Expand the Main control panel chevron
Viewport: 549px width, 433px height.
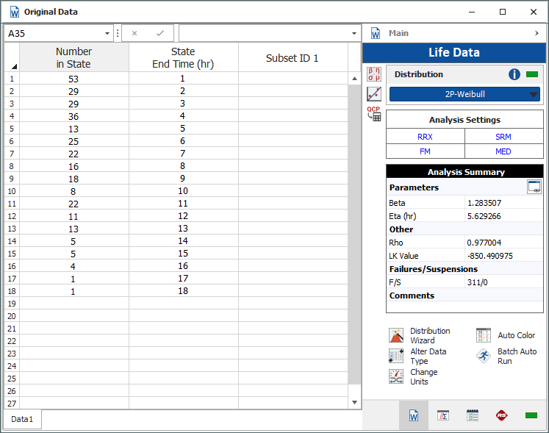pyautogui.click(x=537, y=33)
